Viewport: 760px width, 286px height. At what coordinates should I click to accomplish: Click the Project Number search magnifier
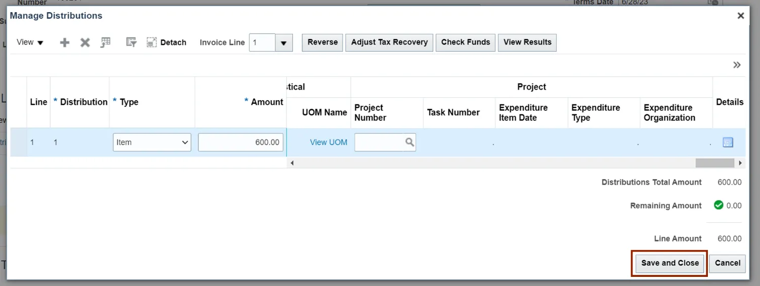(x=409, y=142)
